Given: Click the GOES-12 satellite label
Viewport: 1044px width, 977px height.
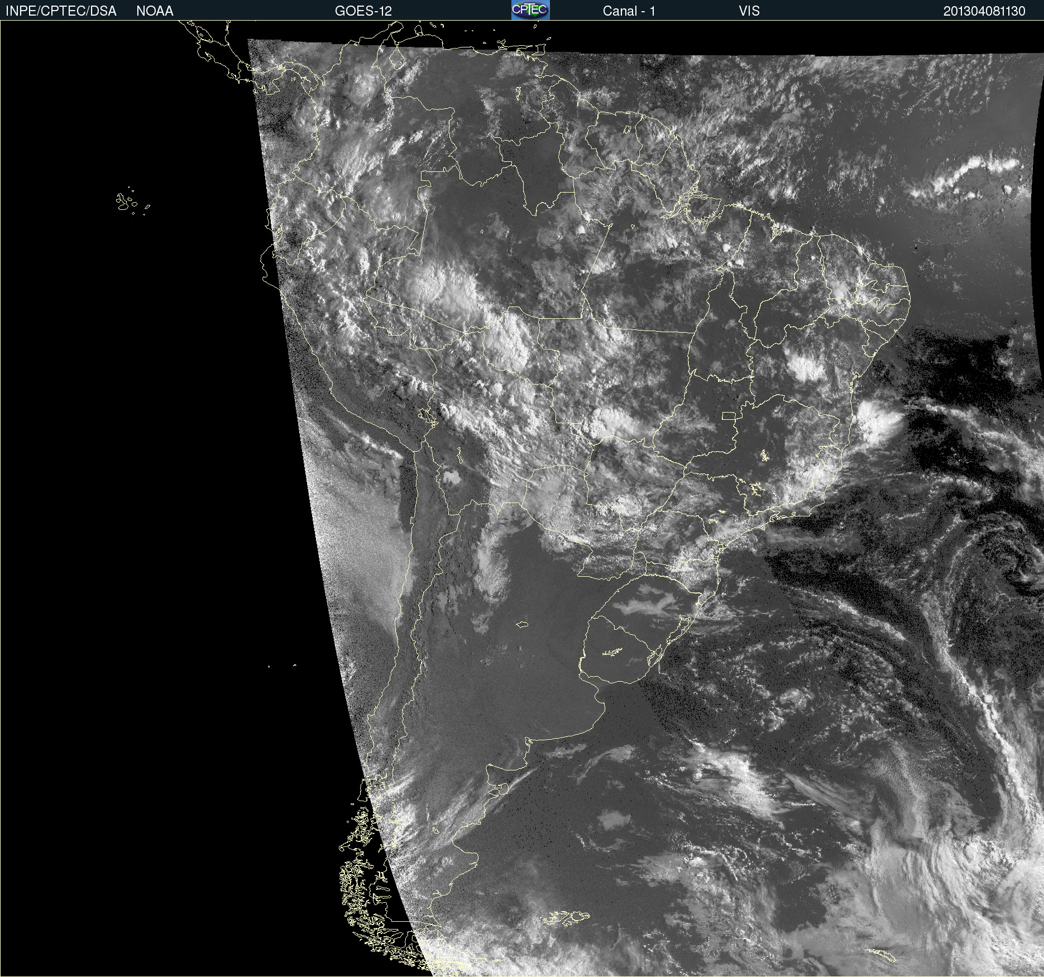Looking at the screenshot, I should (363, 11).
